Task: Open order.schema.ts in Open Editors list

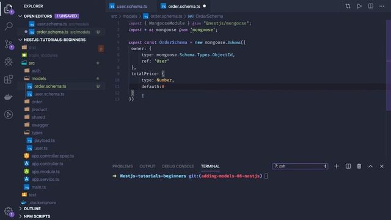Action: coord(61,32)
